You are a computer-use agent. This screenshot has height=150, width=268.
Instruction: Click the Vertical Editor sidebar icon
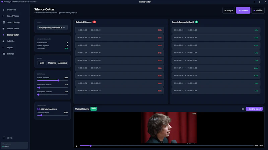tap(3, 29)
